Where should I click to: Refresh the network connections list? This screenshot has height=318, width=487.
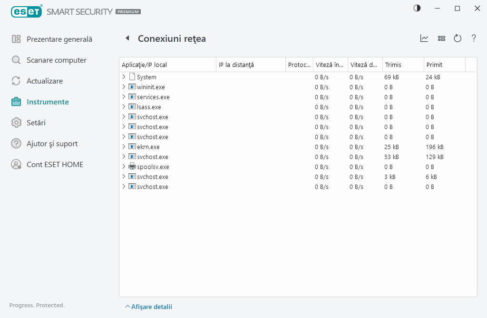click(x=458, y=38)
